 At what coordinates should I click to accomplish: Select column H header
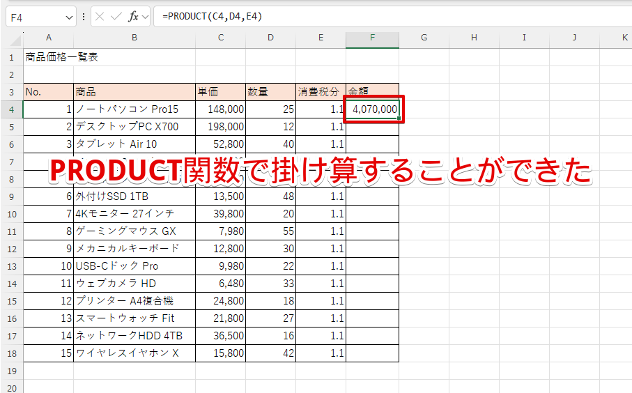click(474, 38)
